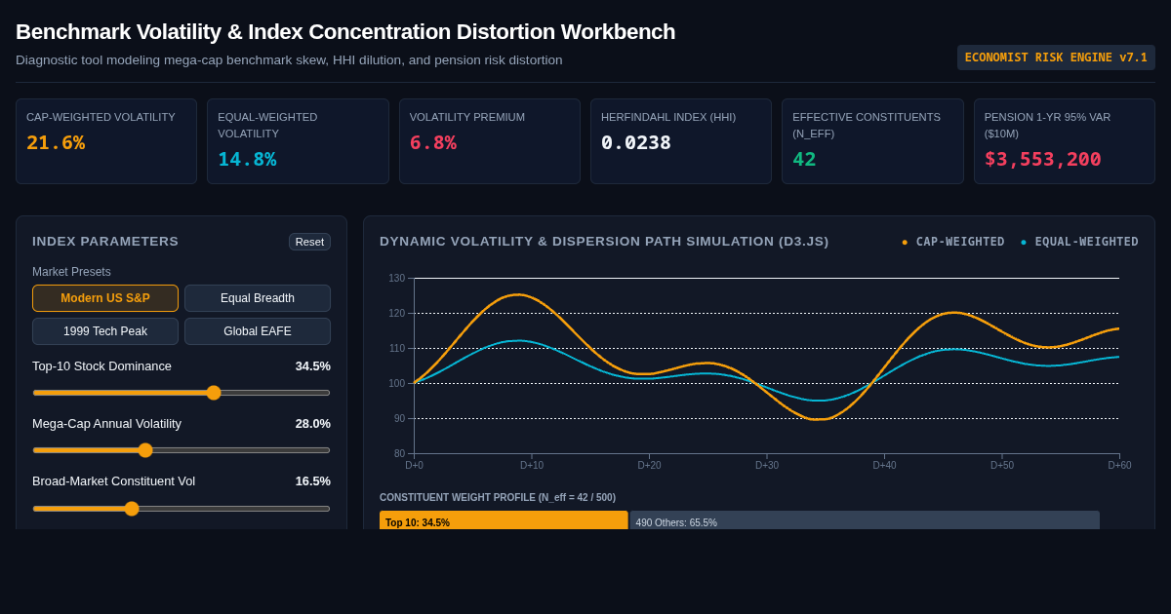1171x614 pixels.
Task: Click the 130 y-axis label
Action: (396, 279)
